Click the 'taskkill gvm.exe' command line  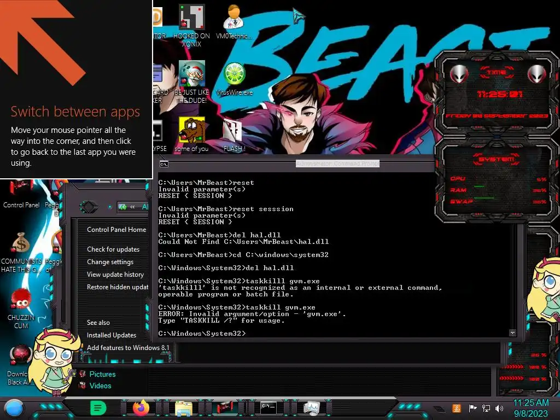[x=237, y=307]
